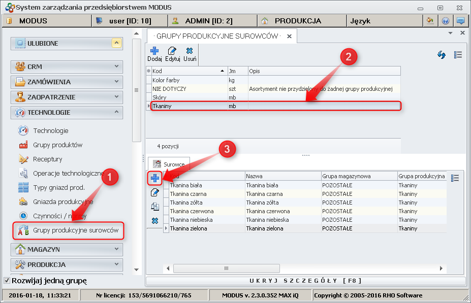471x303 pixels.
Task: Toggle the Rozwijaj jedną grupę checkbox
Action: [x=7, y=280]
